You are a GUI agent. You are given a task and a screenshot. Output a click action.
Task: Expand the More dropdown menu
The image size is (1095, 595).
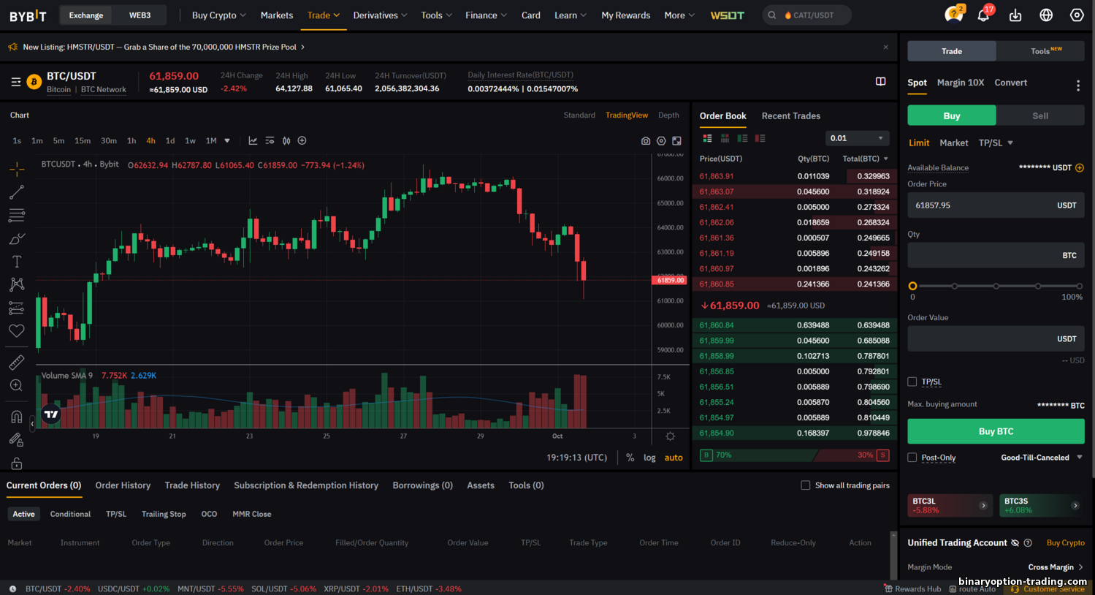[679, 15]
